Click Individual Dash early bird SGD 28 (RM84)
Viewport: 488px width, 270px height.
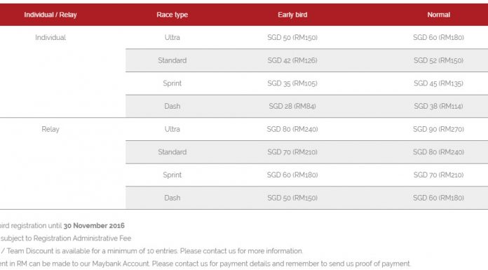pos(292,106)
